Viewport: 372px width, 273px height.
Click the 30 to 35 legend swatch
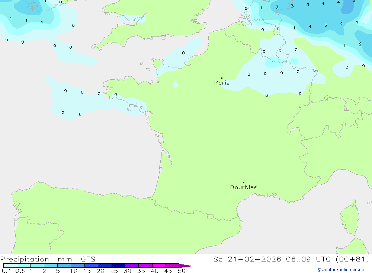(132, 266)
